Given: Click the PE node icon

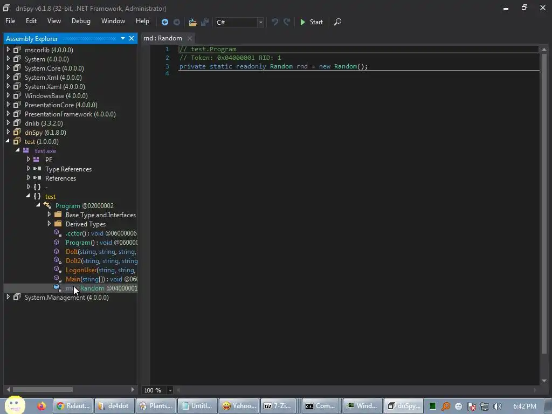Looking at the screenshot, I should click(x=36, y=160).
